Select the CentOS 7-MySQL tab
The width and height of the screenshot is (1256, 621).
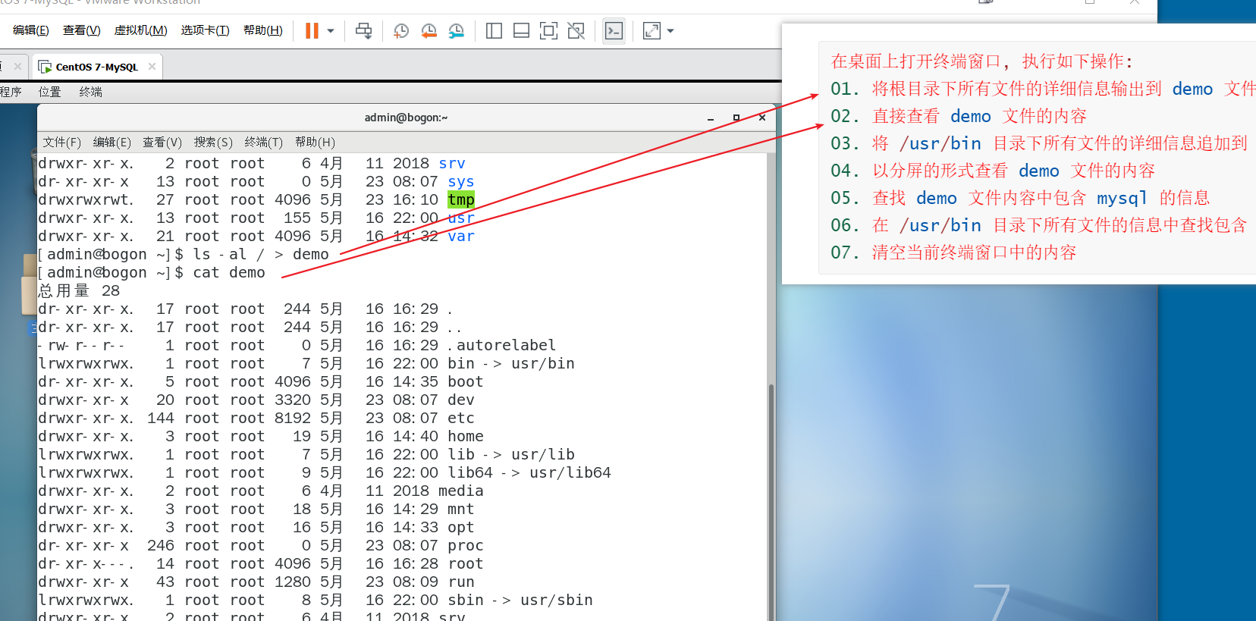tap(96, 67)
